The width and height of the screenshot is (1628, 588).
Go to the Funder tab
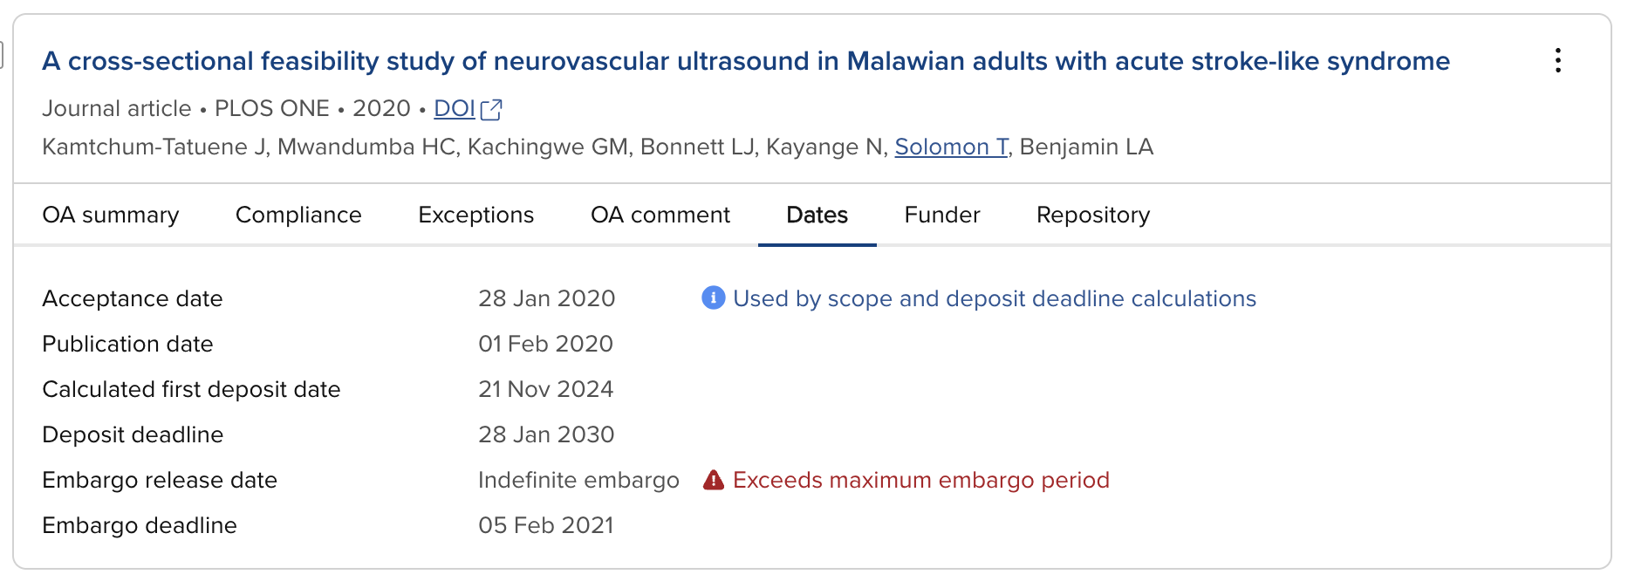click(x=942, y=215)
